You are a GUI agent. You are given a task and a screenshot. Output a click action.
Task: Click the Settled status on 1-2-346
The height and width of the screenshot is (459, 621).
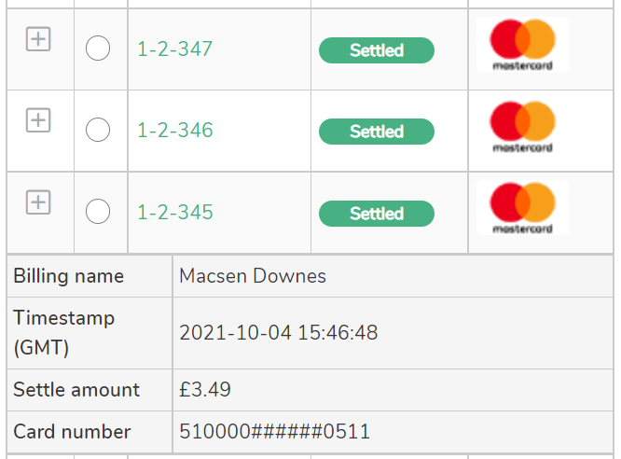tap(377, 132)
